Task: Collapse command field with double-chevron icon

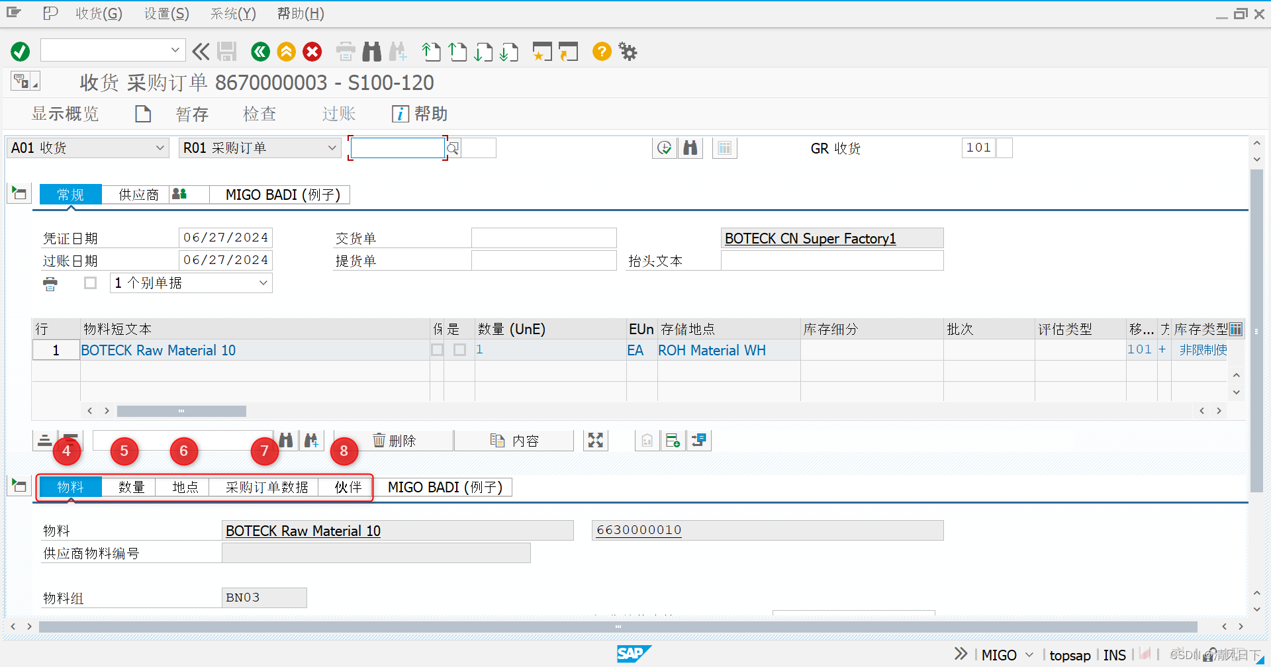Action: tap(201, 52)
